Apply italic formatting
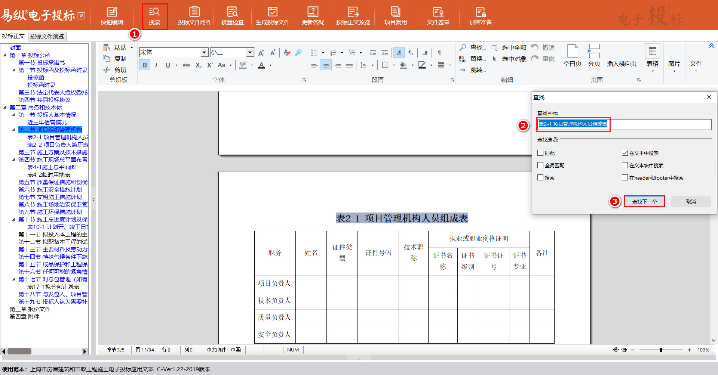The height and width of the screenshot is (375, 718). click(156, 65)
